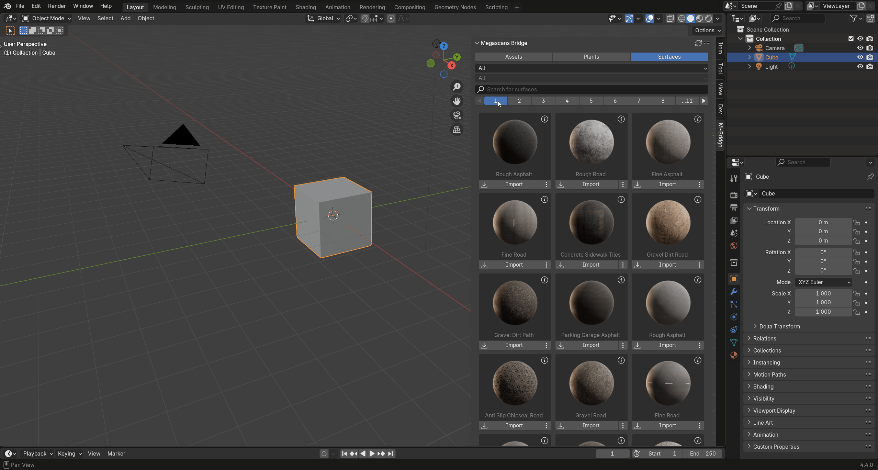Open the Object Mode dropdown
878x470 pixels.
(x=47, y=18)
